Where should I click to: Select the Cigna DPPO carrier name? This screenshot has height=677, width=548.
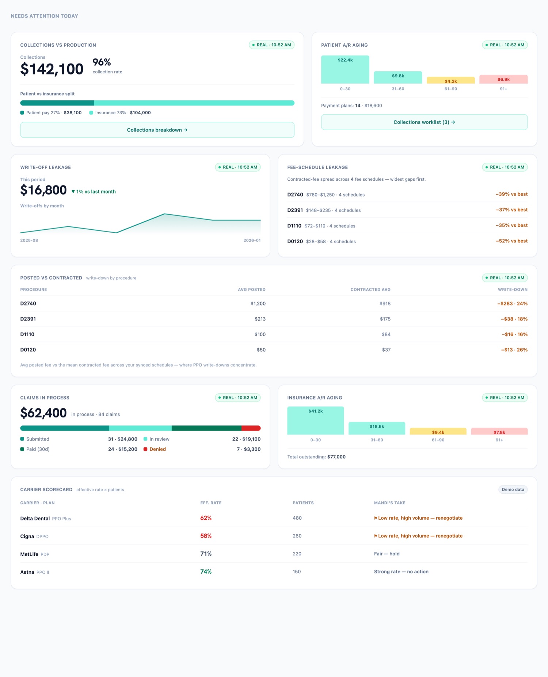tap(34, 536)
